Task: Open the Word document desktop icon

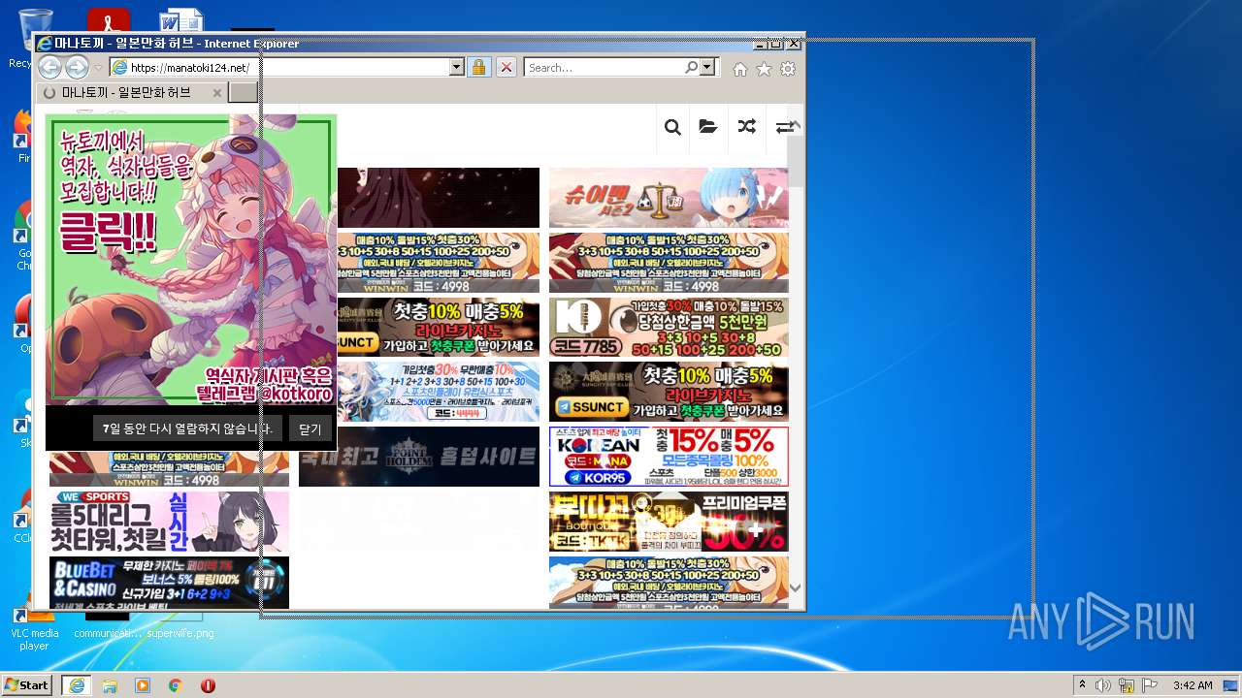Action: 181,21
